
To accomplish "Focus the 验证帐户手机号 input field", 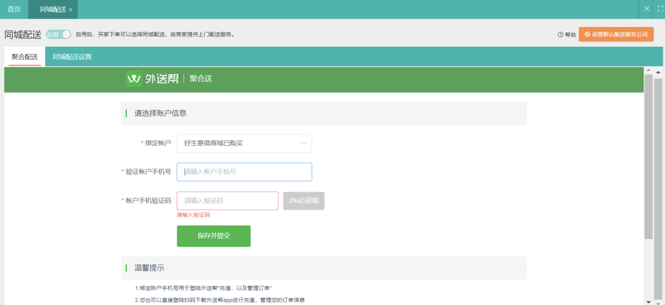I will (x=244, y=172).
